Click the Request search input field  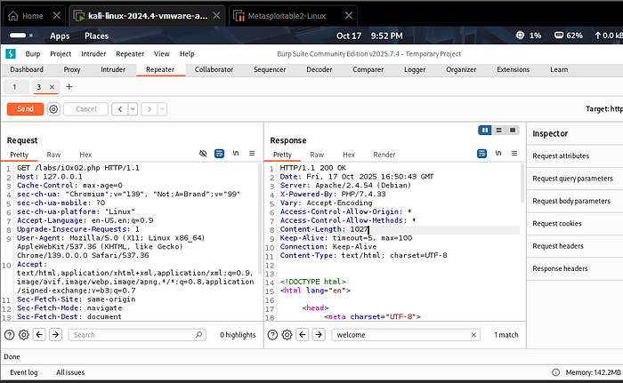(137, 335)
